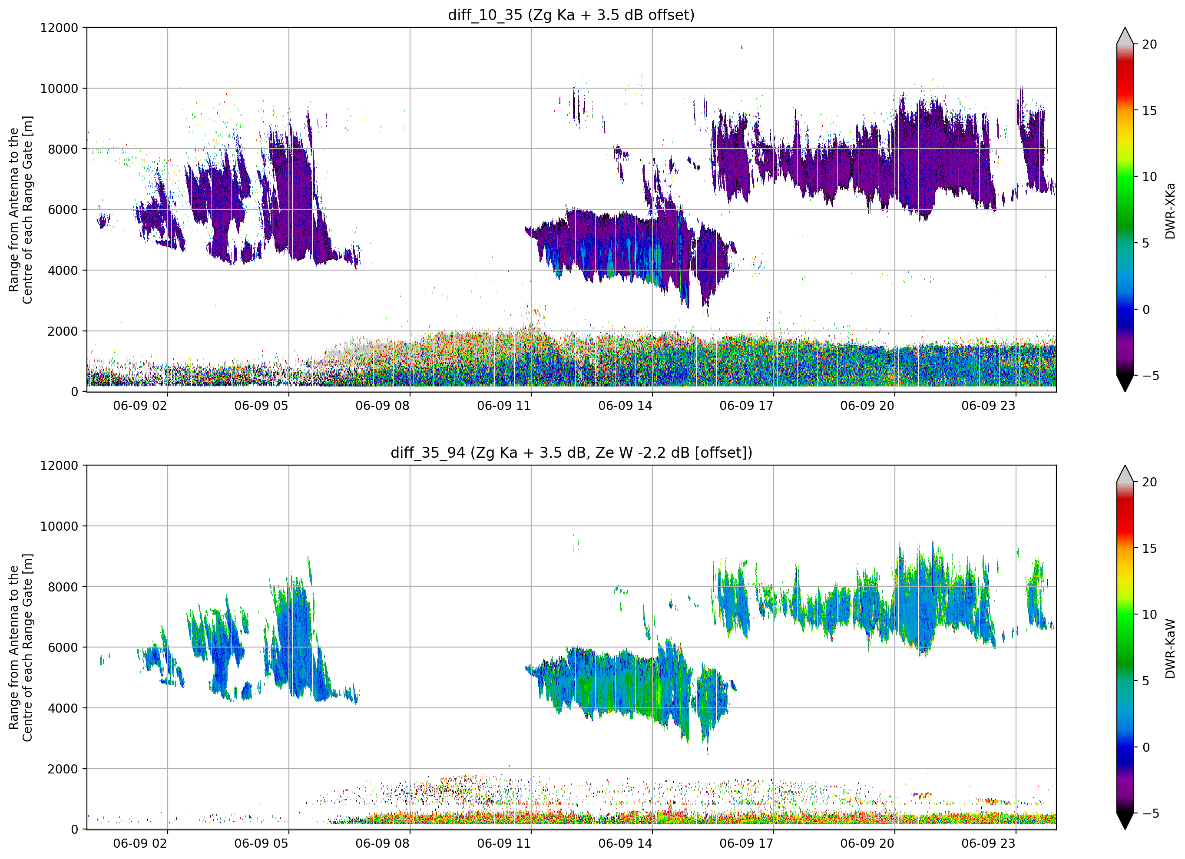1185x859 pixels.
Task: Click the 12000 y-tick of the diff_35_94 plot
Action: pos(59,466)
